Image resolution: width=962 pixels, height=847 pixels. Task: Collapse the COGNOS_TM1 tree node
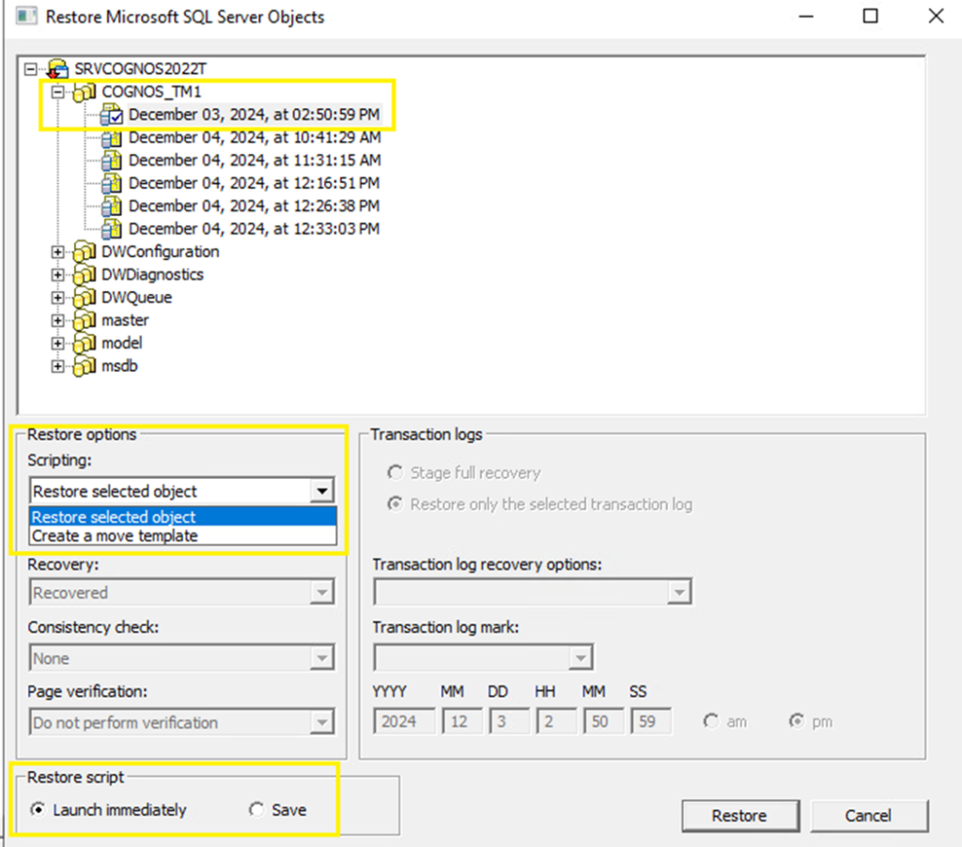tap(57, 92)
